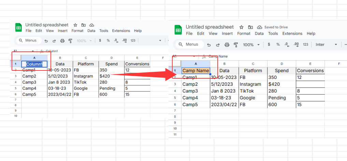This screenshot has width=347, height=161.
Task: Click the move-to-folder icon in the left spreadsheet
Action: point(84,25)
